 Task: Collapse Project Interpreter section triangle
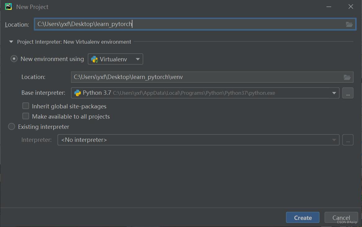coord(11,42)
